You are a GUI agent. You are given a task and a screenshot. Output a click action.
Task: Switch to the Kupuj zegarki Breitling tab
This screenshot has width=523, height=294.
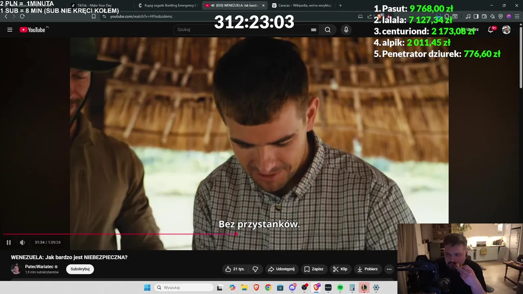point(168,6)
